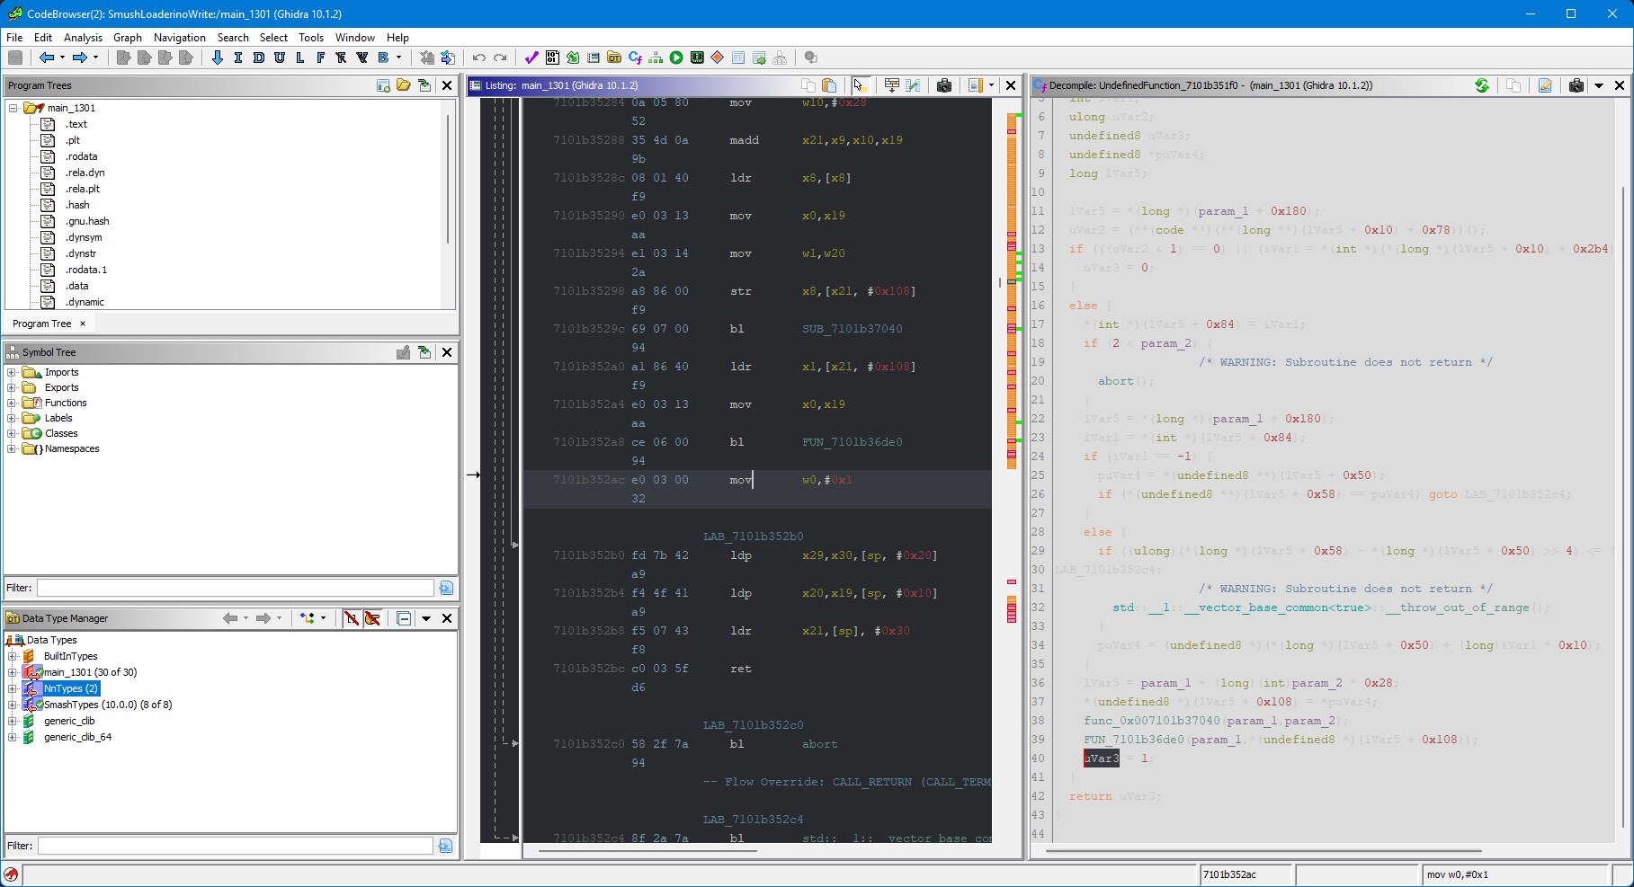The image size is (1634, 887).
Task: Click the green play Script Manager icon
Action: 676,58
